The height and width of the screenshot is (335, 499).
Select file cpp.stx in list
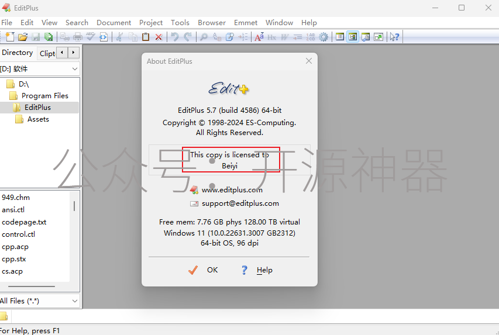point(13,259)
